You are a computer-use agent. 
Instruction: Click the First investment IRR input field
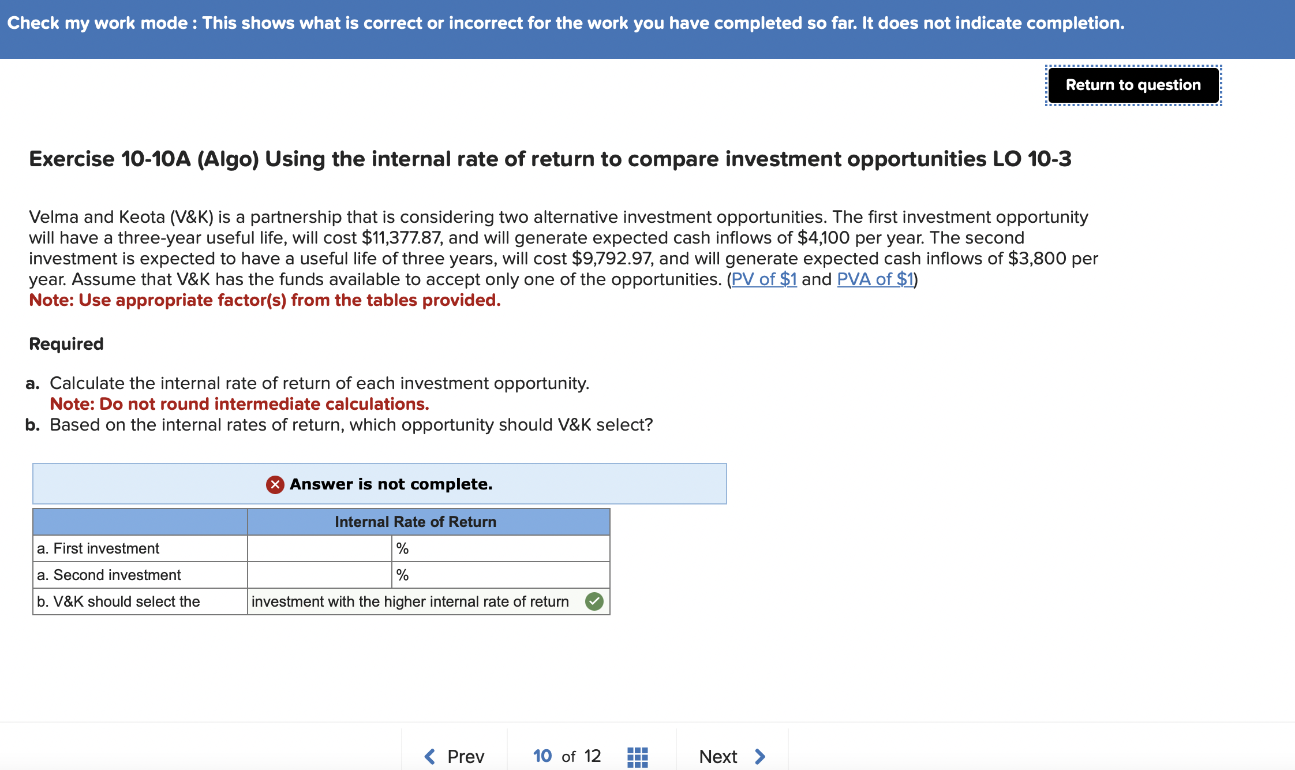pyautogui.click(x=319, y=548)
